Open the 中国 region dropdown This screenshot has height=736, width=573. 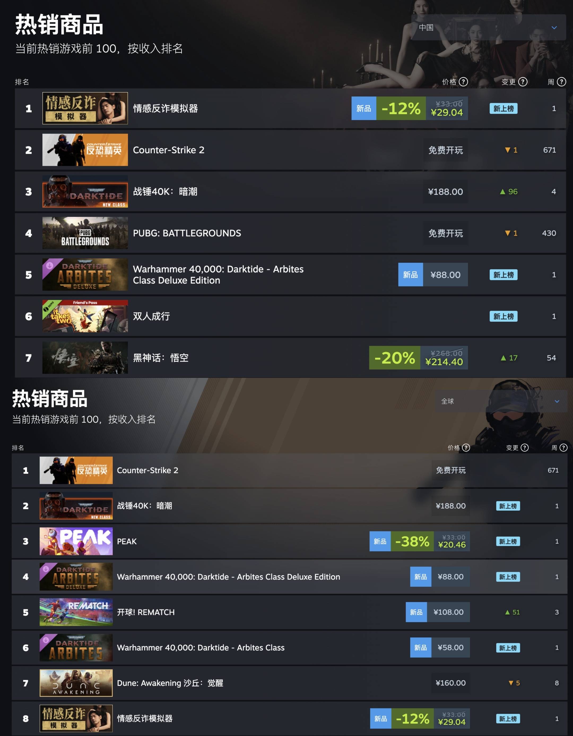pos(489,27)
